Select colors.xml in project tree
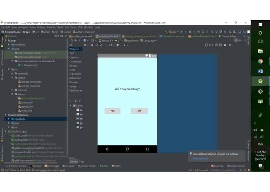Viewport: 270px width, 192px height. pos(27,103)
